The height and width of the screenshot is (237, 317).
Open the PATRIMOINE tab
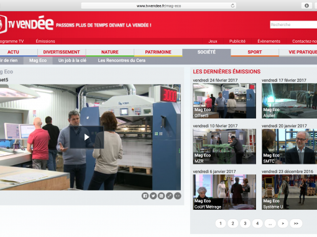click(x=158, y=52)
